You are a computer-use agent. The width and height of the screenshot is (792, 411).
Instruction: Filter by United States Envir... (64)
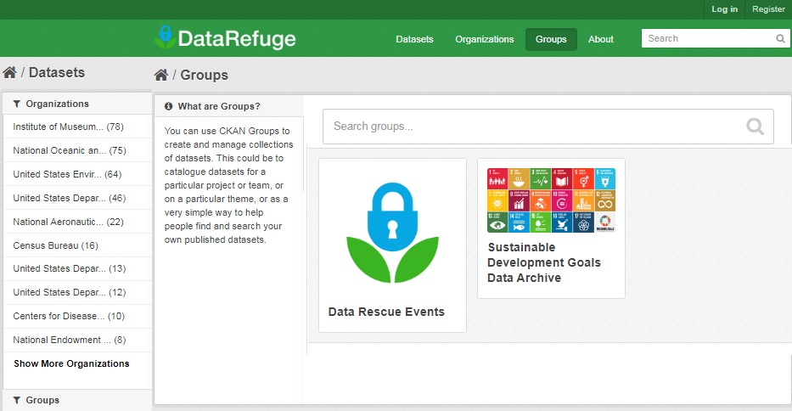point(67,174)
